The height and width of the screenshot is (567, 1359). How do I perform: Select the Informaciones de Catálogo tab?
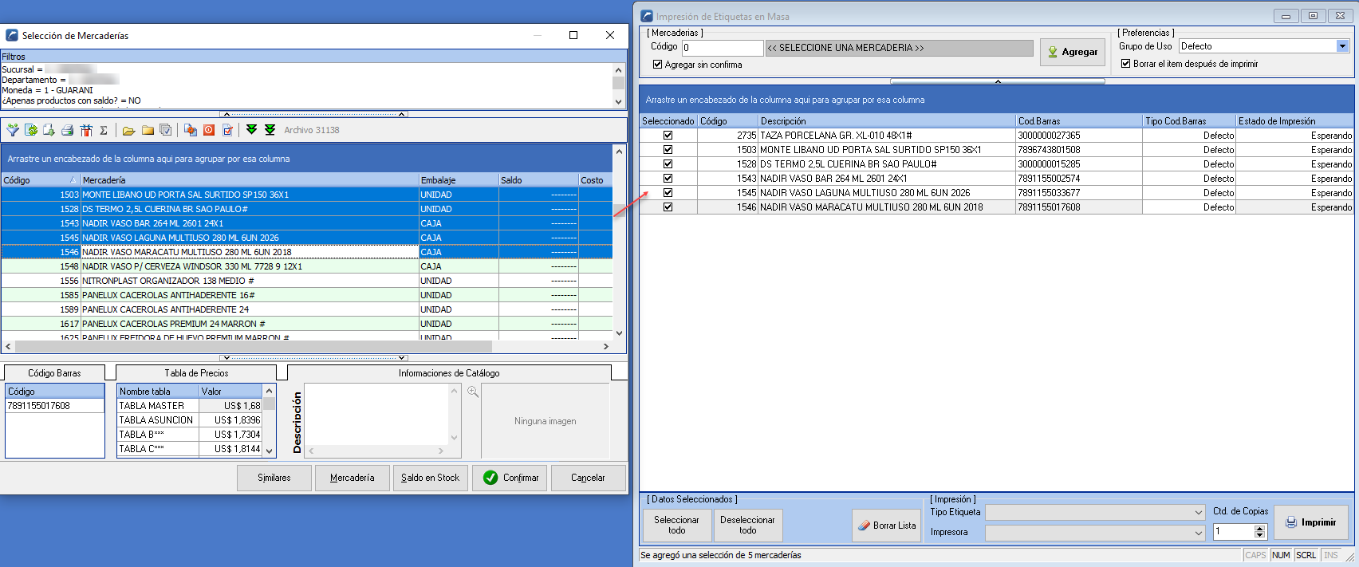(449, 373)
